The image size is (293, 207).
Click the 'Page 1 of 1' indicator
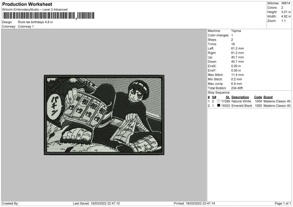[x=283, y=204]
